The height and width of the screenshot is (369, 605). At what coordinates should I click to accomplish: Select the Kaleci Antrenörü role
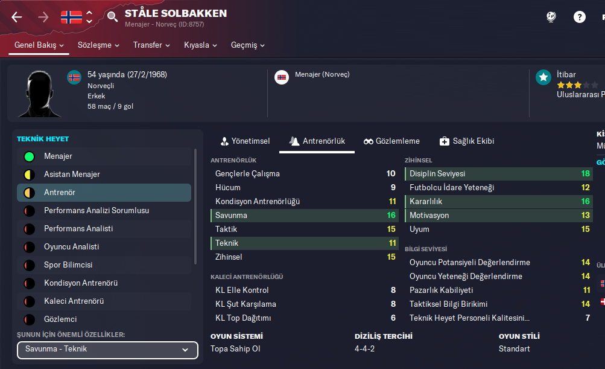(74, 301)
